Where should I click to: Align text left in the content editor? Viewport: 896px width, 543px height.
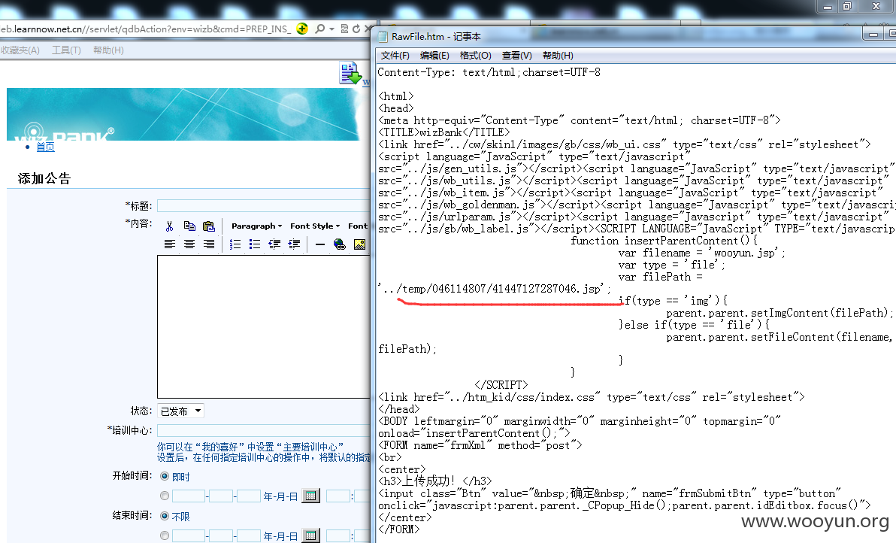[x=170, y=244]
